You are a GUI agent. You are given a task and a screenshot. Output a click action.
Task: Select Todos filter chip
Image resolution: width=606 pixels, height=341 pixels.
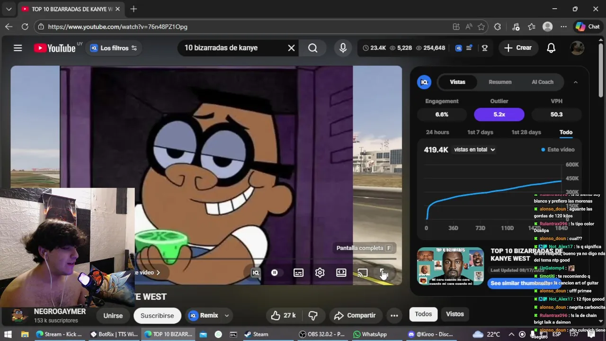coord(423,314)
